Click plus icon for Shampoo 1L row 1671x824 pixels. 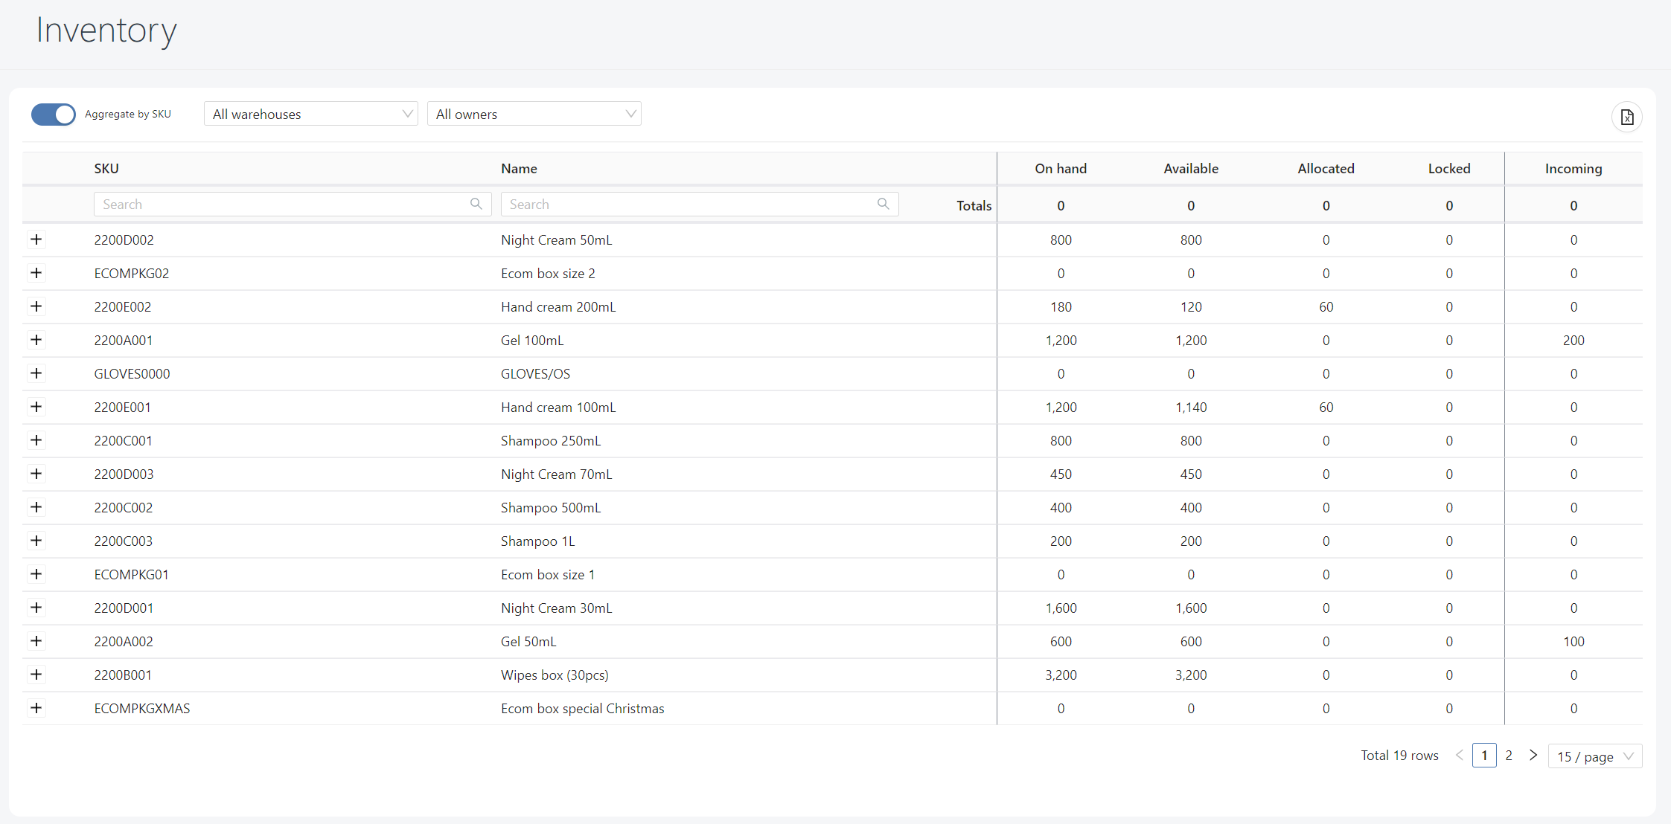coord(36,541)
